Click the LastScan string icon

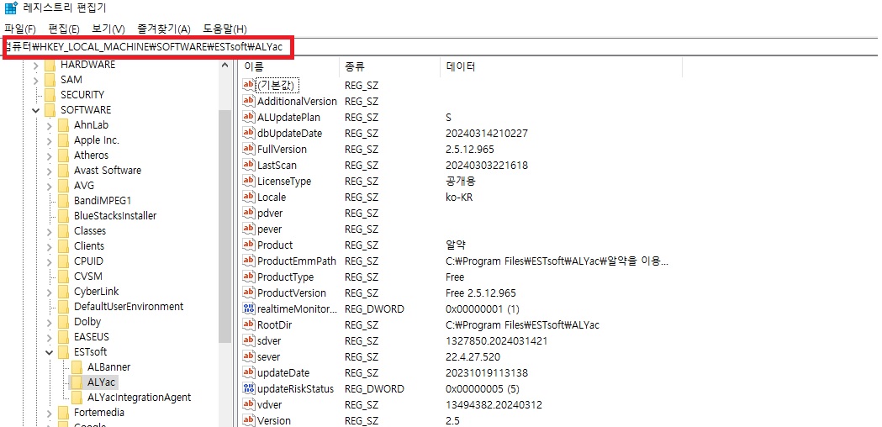(249, 166)
